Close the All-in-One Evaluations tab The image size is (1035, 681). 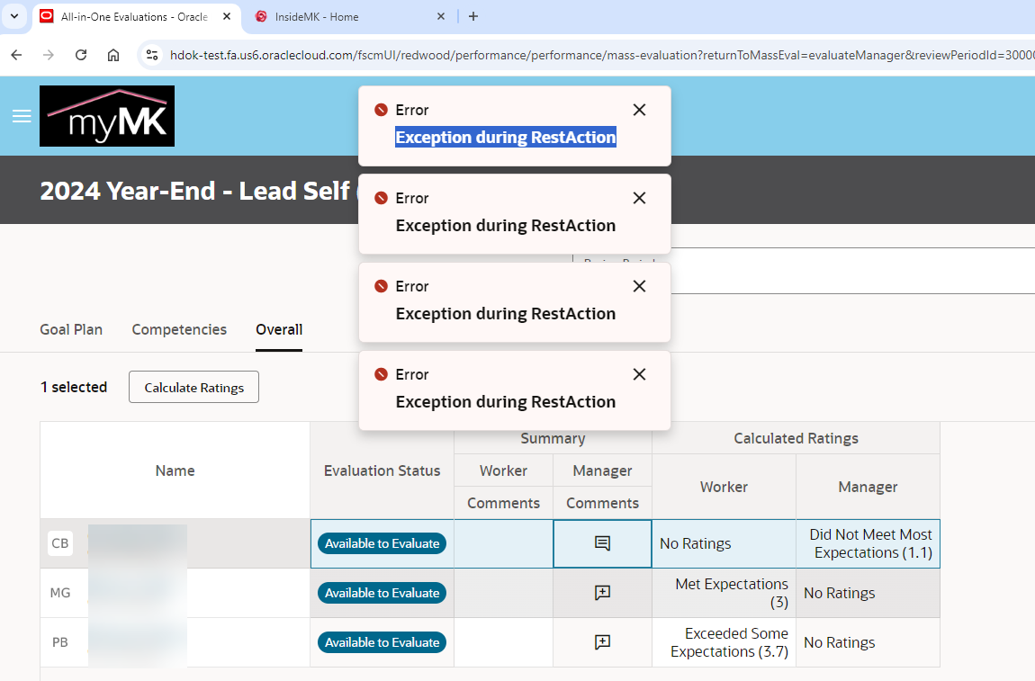pos(227,16)
